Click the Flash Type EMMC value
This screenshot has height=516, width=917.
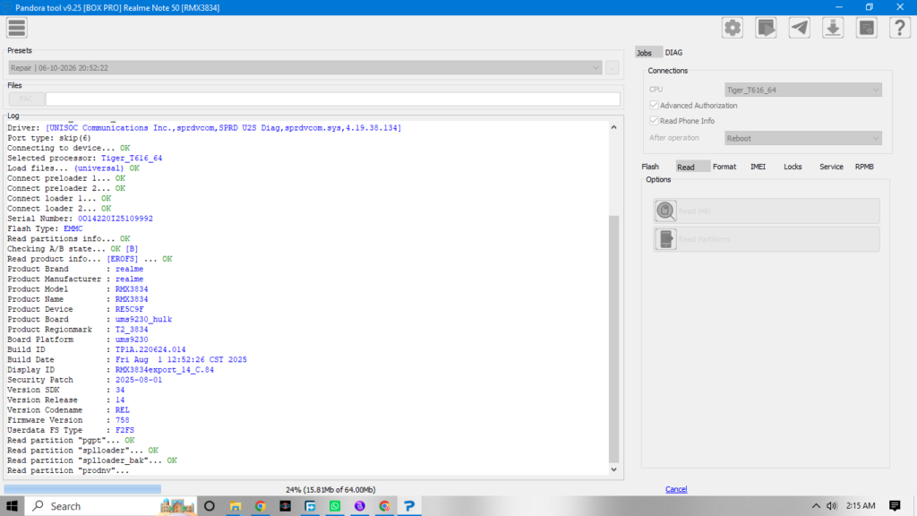73,228
